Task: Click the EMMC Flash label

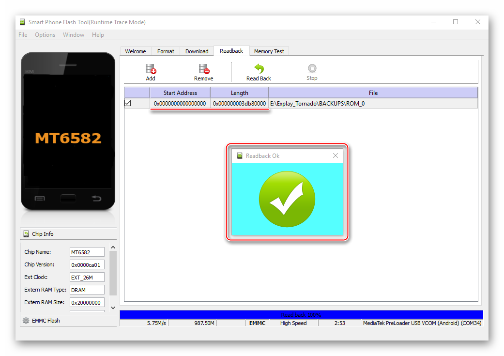Action: coord(46,320)
